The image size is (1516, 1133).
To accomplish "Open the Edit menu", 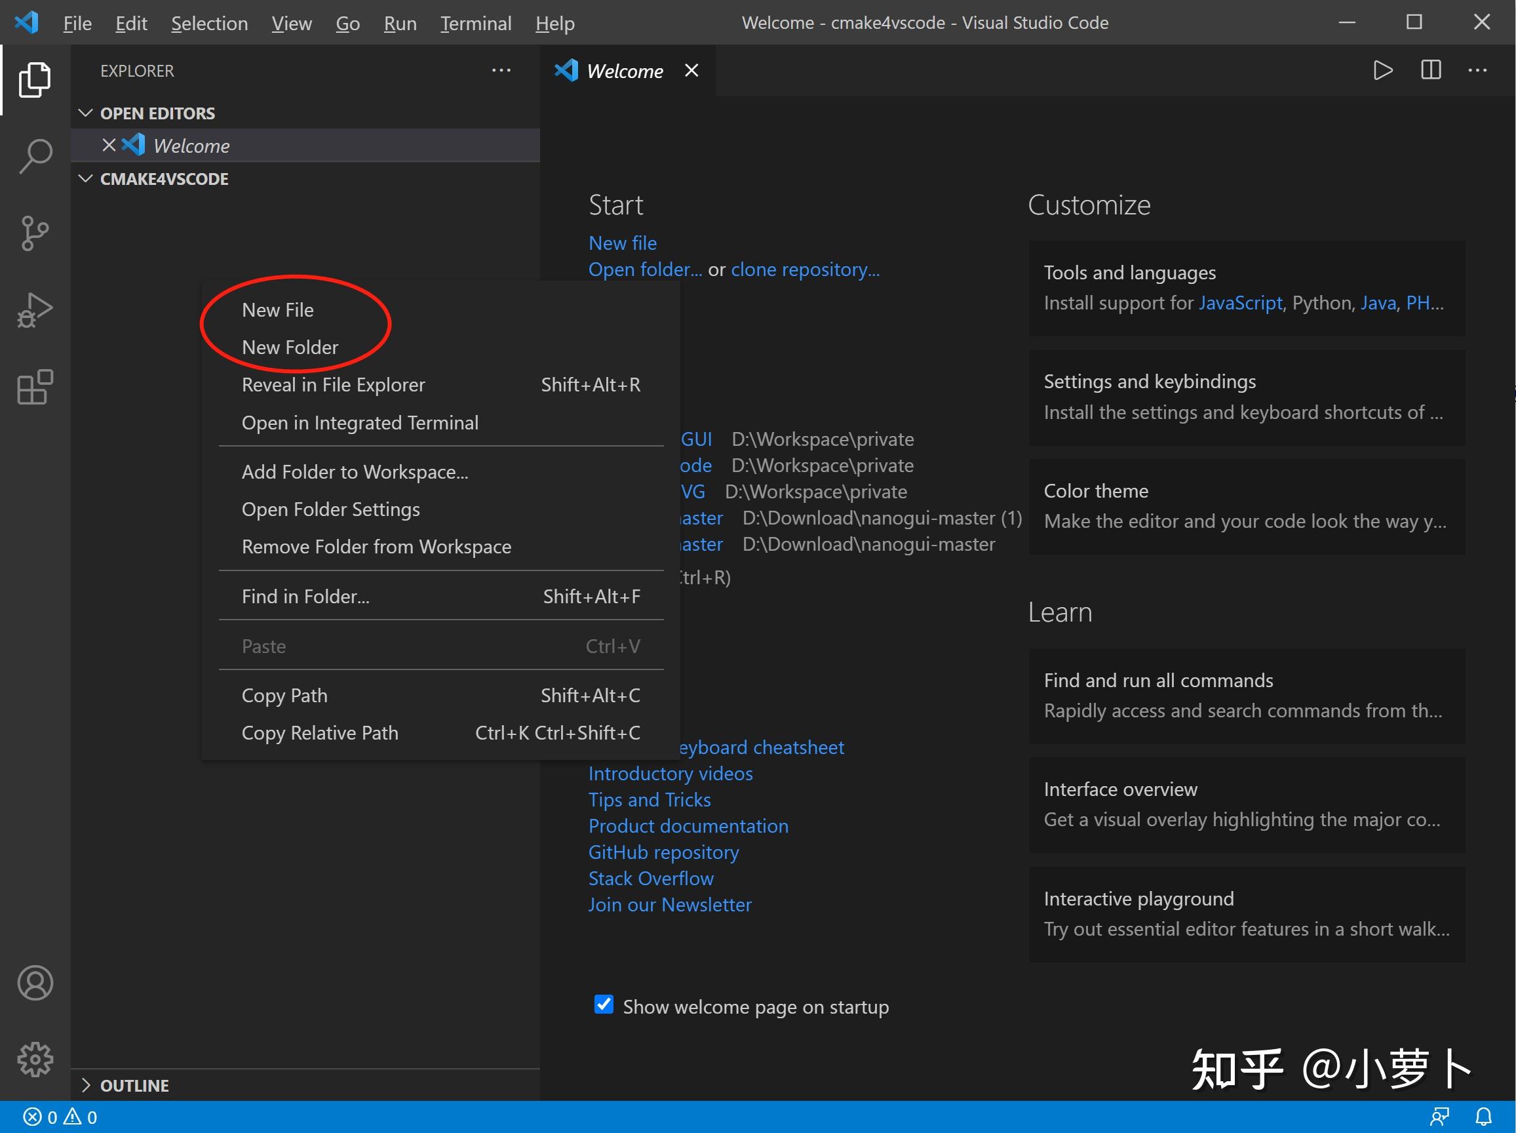I will [x=132, y=24].
